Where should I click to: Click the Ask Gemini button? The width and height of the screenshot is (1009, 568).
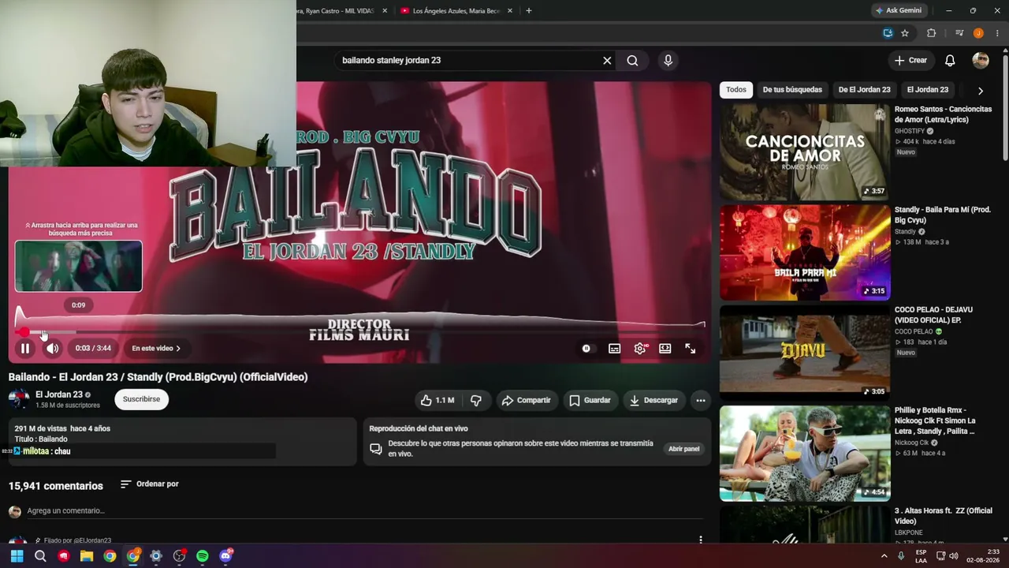899,10
